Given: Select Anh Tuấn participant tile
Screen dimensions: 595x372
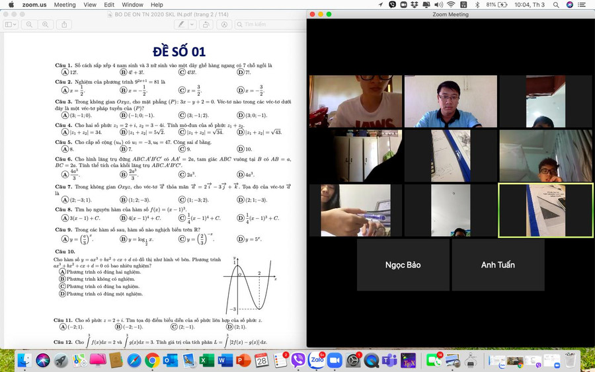Looking at the screenshot, I should [498, 265].
